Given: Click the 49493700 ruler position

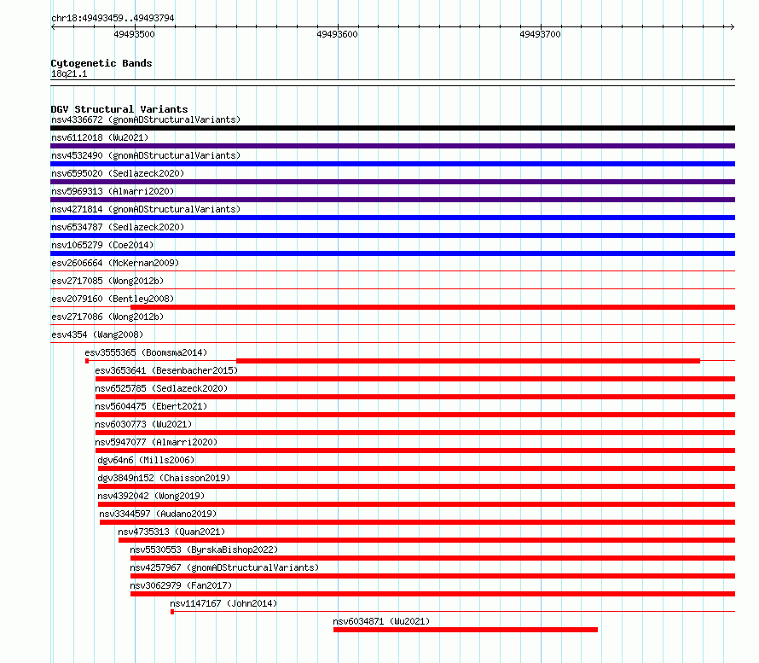Looking at the screenshot, I should click(x=540, y=34).
